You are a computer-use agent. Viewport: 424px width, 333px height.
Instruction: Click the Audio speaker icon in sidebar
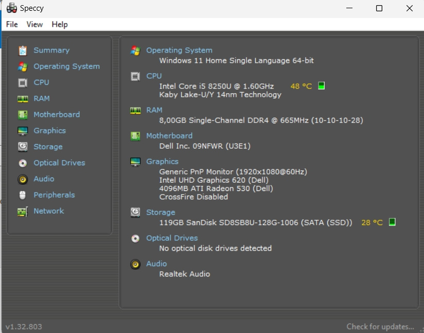tap(23, 179)
